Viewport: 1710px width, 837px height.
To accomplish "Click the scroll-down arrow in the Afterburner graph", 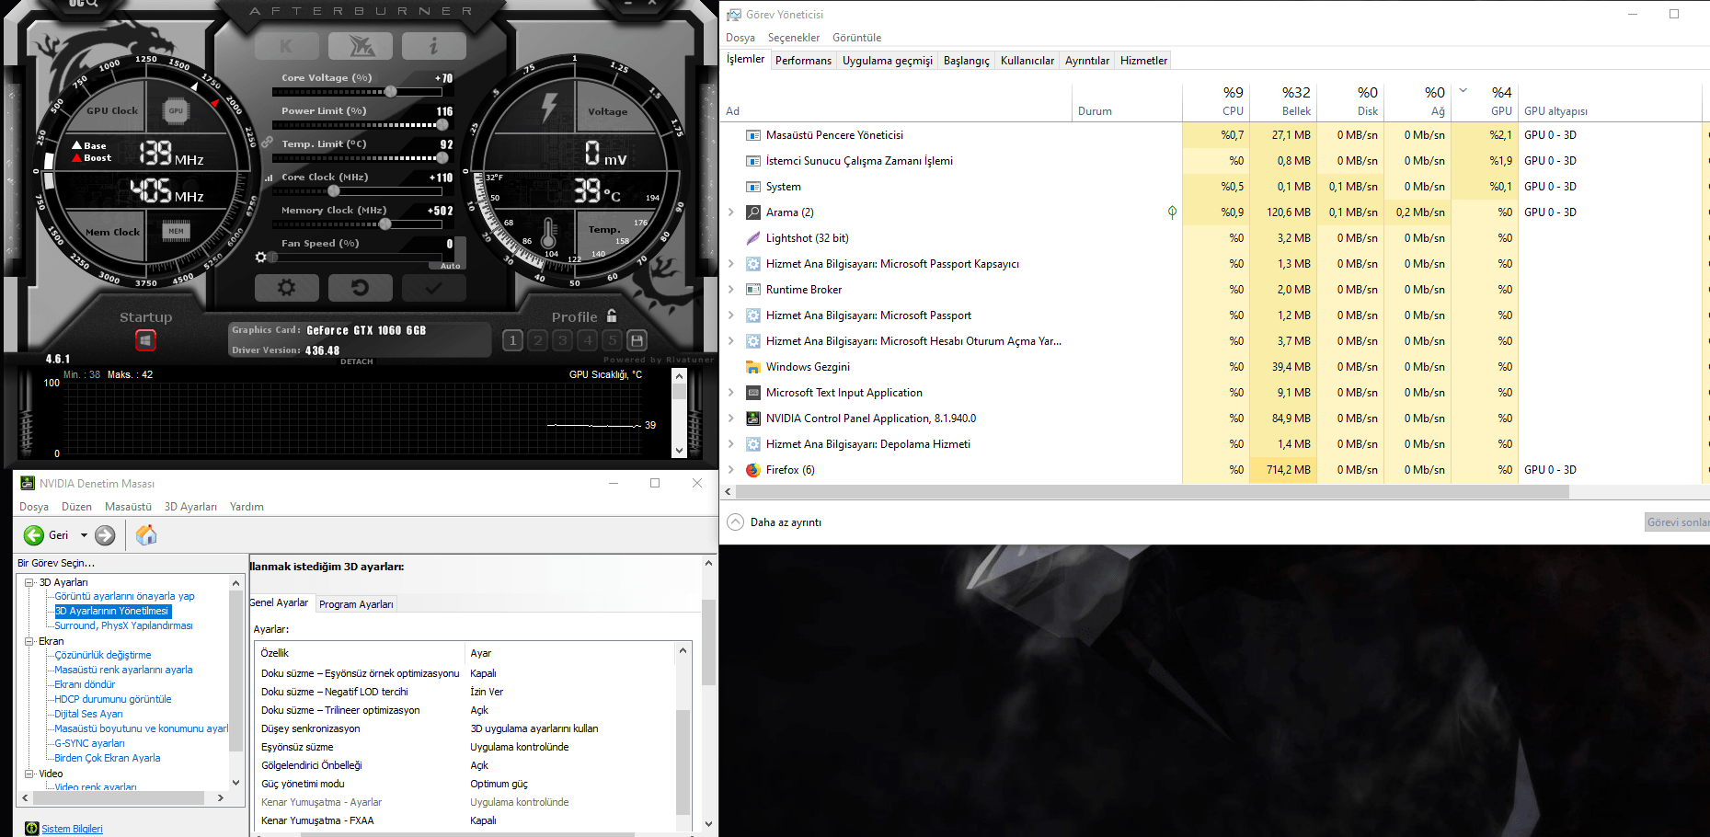I will click(x=679, y=451).
